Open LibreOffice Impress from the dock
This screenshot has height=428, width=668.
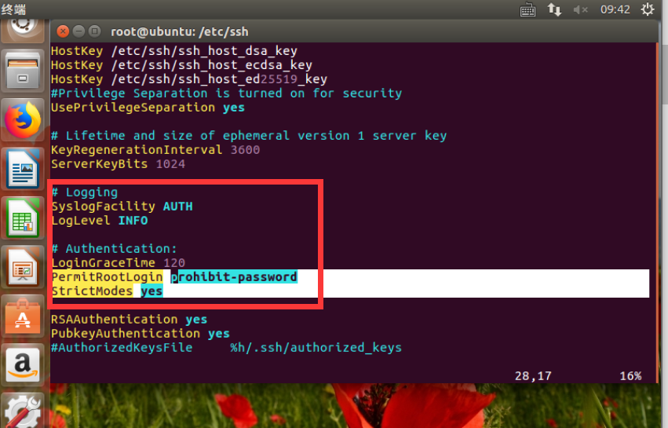coord(23,267)
